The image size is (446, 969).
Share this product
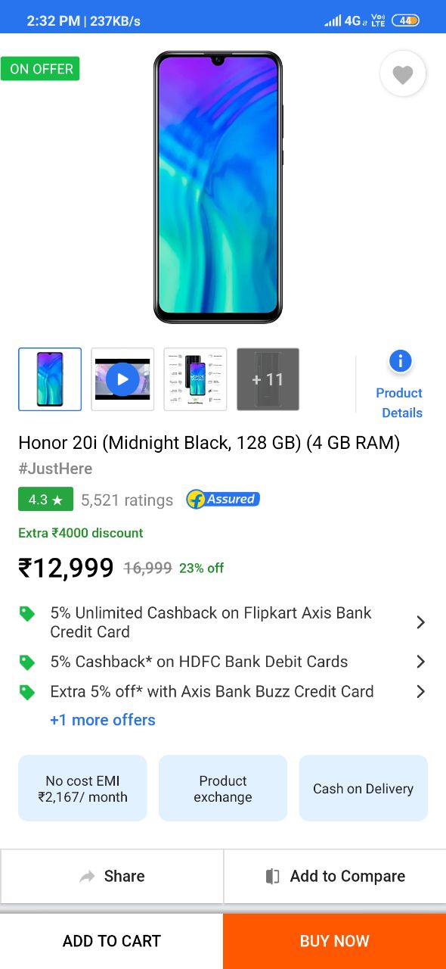coord(112,876)
